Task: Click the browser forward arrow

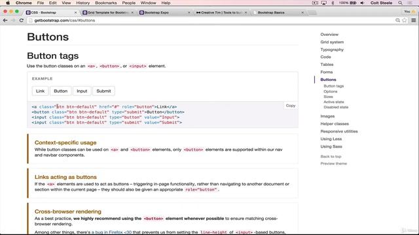Action: pos(13,20)
